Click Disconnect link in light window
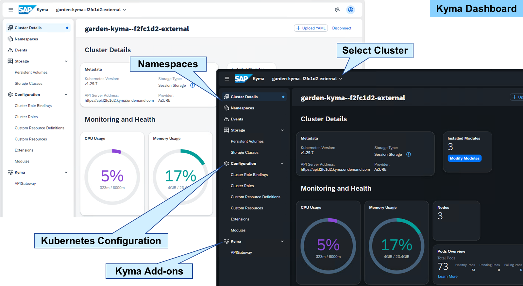 pos(342,28)
